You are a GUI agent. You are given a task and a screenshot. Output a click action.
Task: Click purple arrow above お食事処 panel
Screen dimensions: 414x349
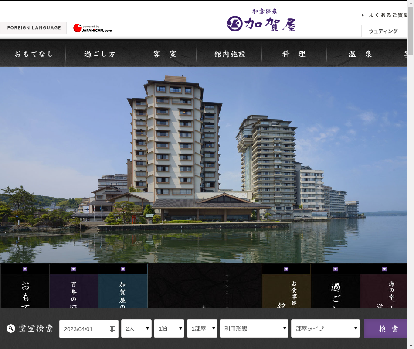pyautogui.click(x=286, y=269)
